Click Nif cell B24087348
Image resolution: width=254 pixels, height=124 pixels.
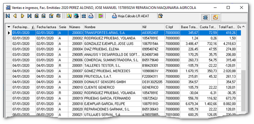[153, 55]
